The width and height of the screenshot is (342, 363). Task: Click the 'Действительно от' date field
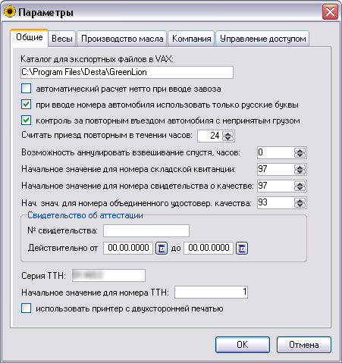128,248
